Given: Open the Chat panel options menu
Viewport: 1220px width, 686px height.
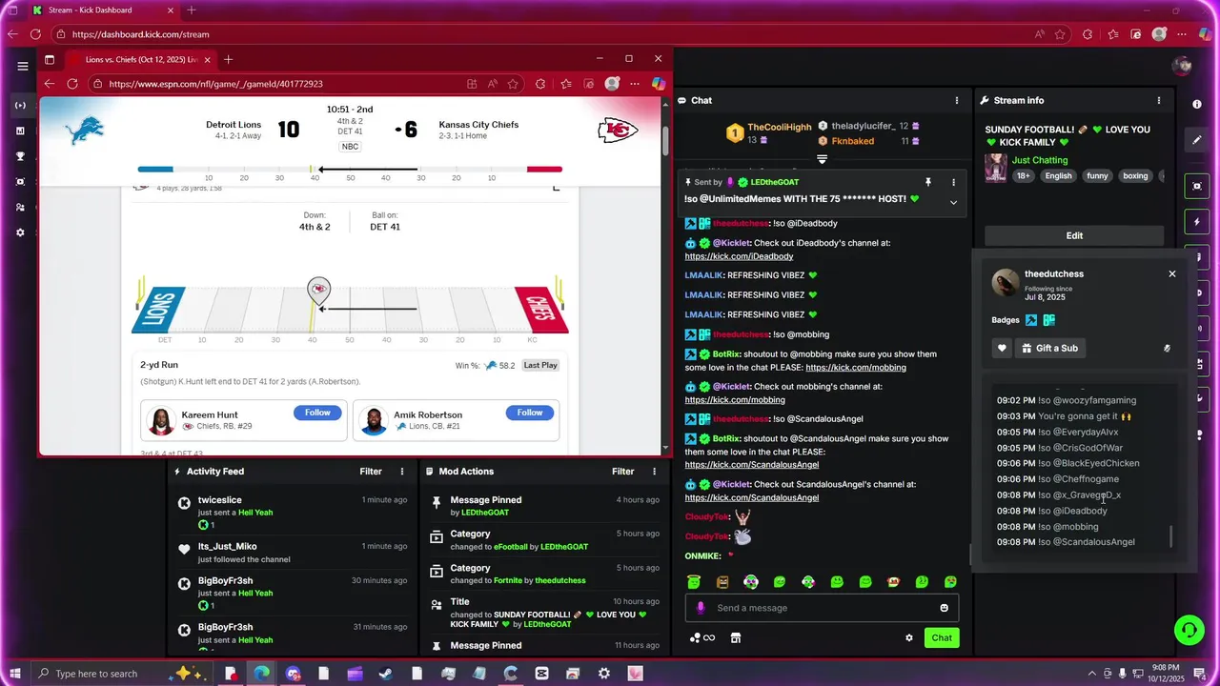Looking at the screenshot, I should point(957,100).
